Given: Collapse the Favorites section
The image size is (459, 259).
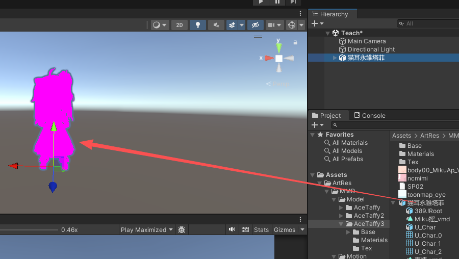Looking at the screenshot, I should 313,135.
